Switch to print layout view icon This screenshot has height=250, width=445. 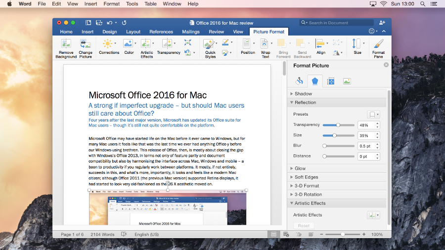pyautogui.click(x=273, y=234)
